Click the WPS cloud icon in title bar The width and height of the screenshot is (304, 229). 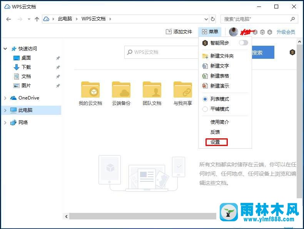(7, 7)
